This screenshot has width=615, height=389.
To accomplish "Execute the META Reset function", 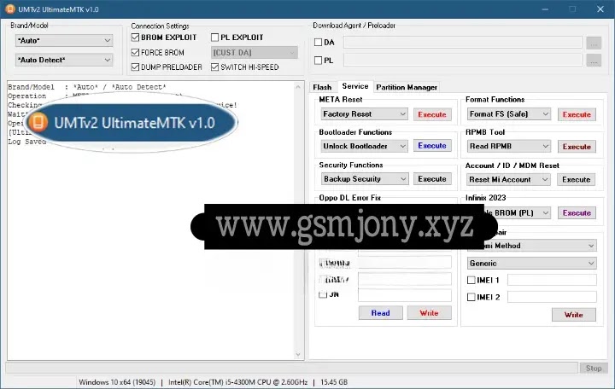I will coord(432,114).
